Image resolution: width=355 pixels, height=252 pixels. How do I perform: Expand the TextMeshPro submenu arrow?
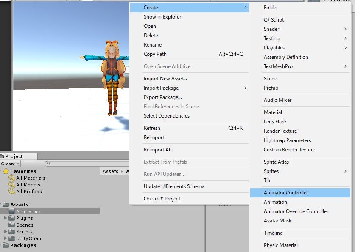(345, 66)
